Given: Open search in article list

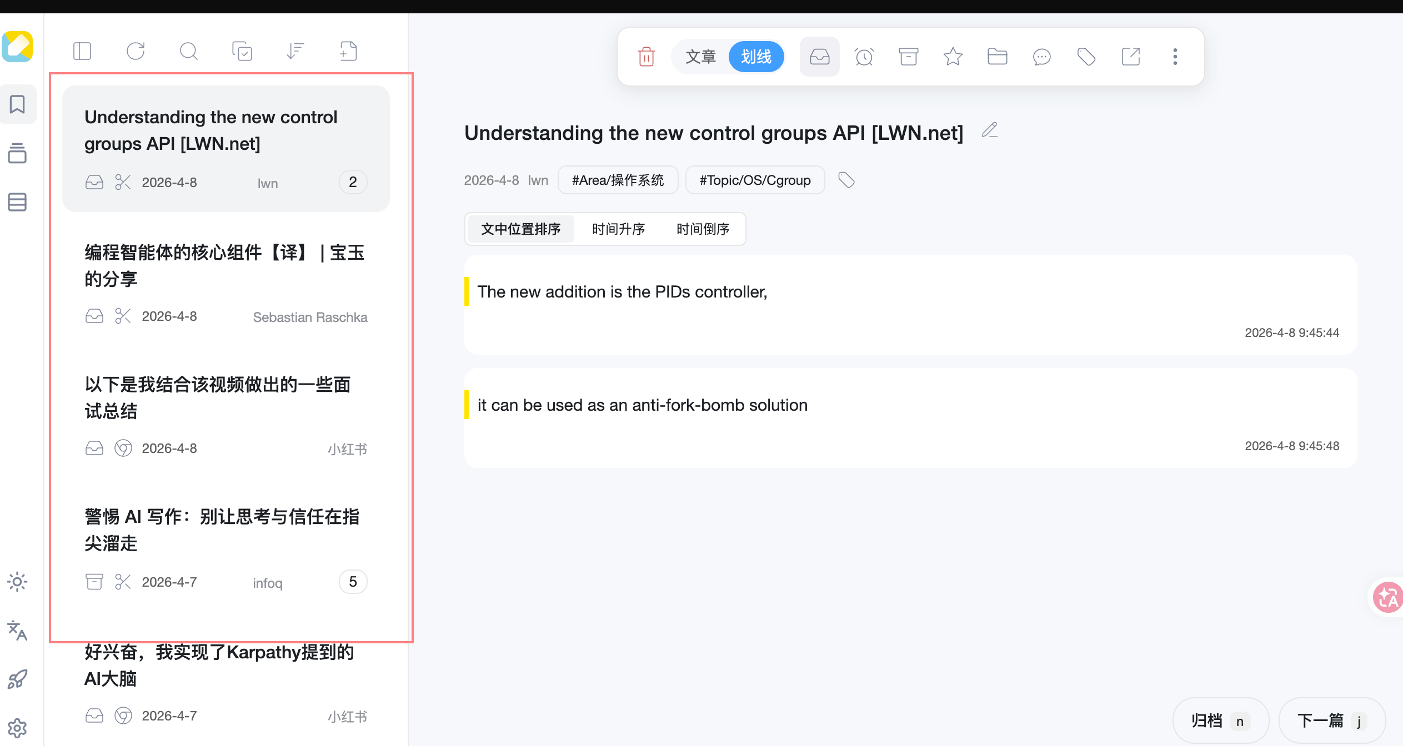Looking at the screenshot, I should click(x=189, y=51).
